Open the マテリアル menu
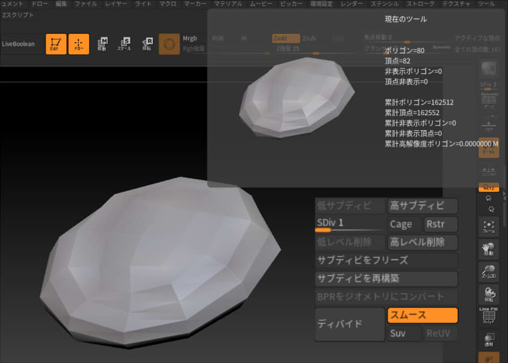The width and height of the screenshot is (508, 363). (228, 4)
